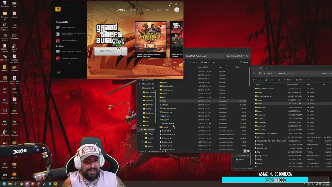Open the three-dot options beside Quitting button
The width and height of the screenshot is (332, 187).
(x=124, y=51)
